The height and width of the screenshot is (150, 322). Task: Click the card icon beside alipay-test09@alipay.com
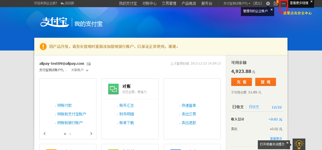coord(89,64)
